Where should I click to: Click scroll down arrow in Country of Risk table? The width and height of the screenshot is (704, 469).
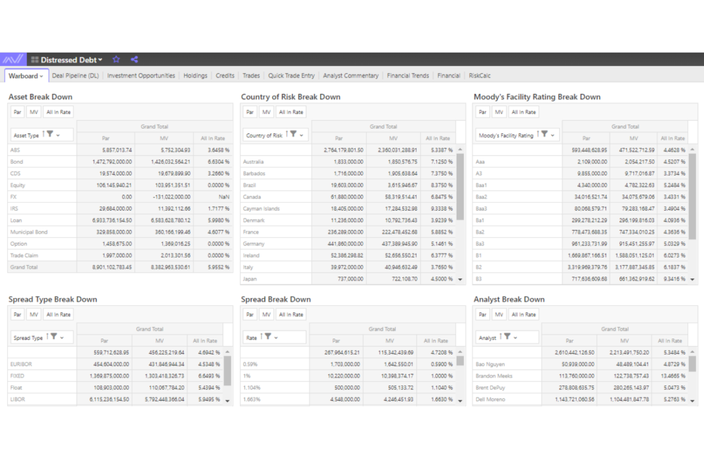(x=460, y=279)
